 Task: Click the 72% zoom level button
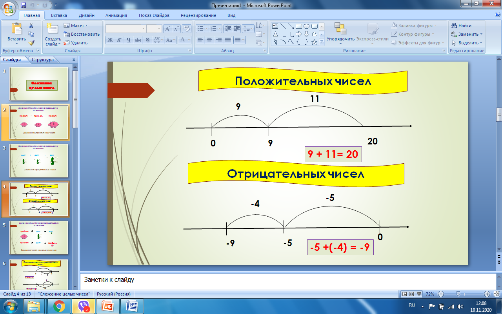(430, 294)
